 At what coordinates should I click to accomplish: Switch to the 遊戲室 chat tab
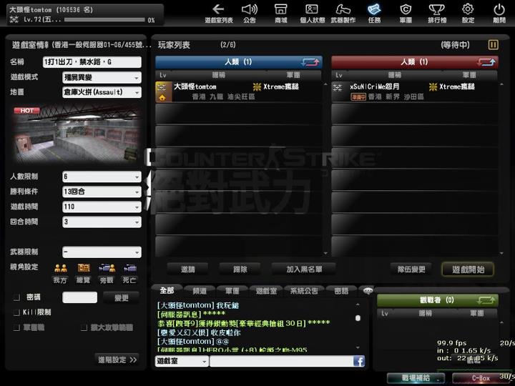pos(266,291)
